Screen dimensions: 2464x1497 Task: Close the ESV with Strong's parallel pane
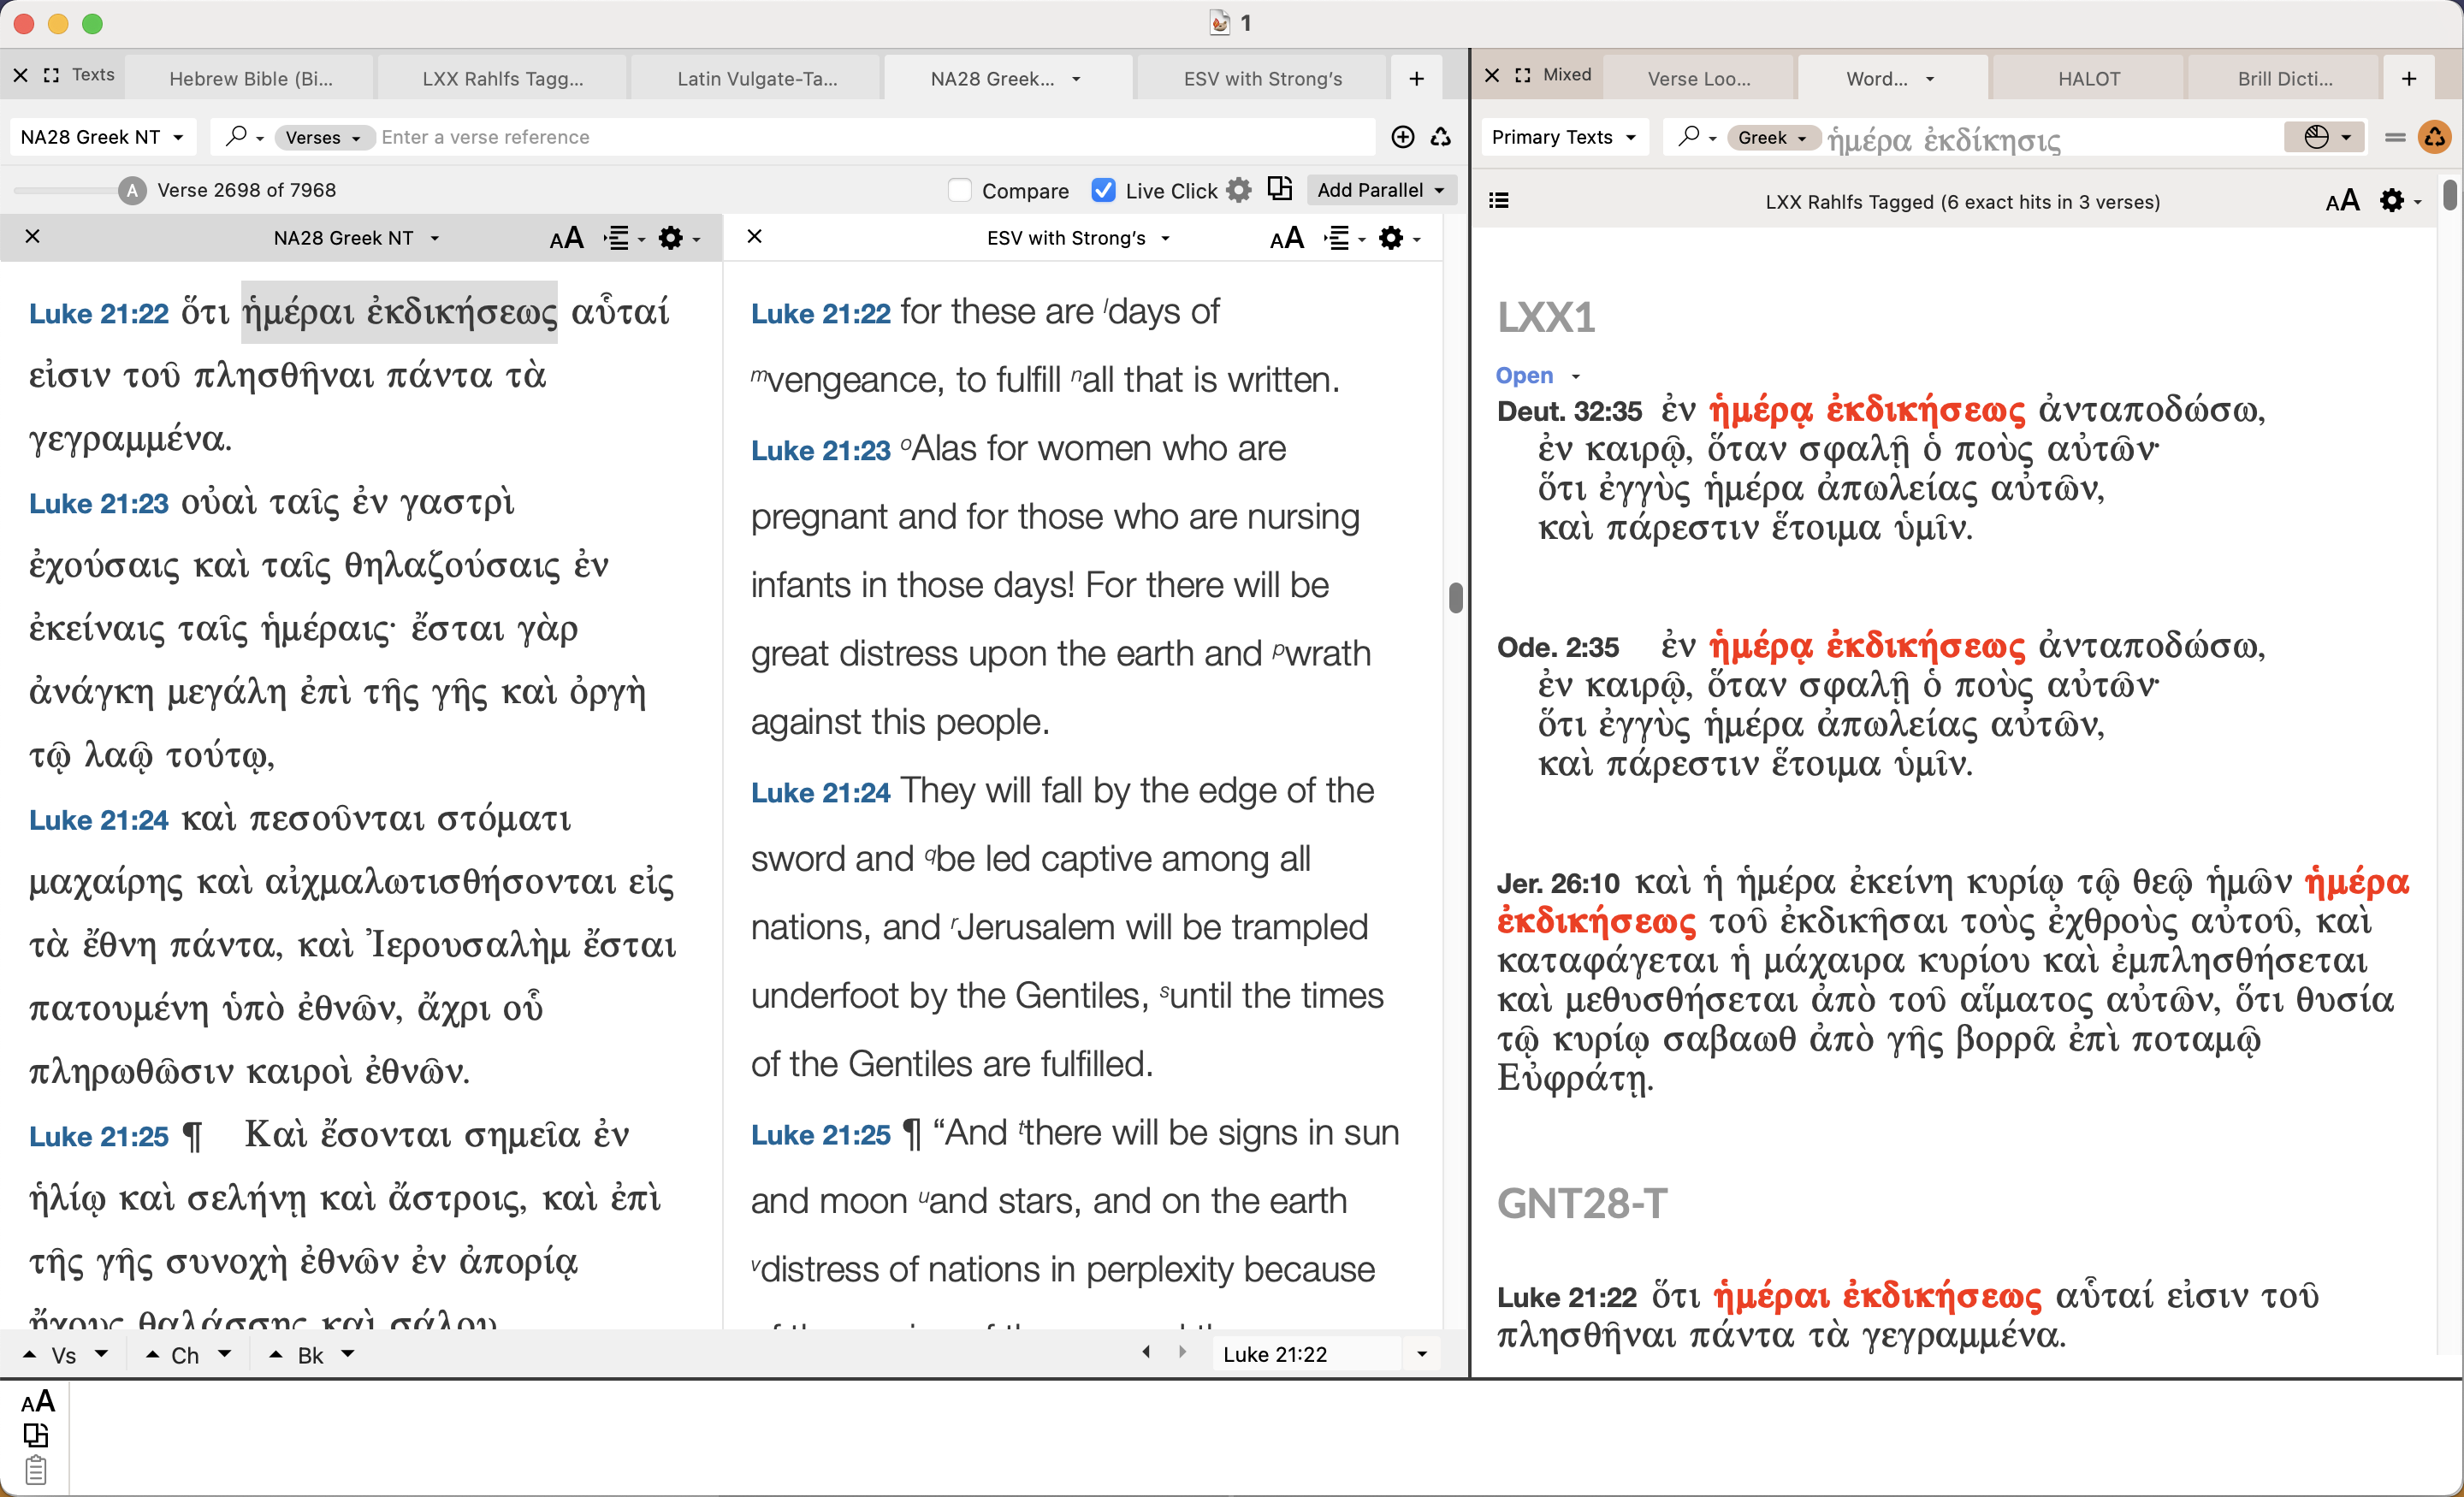[755, 236]
